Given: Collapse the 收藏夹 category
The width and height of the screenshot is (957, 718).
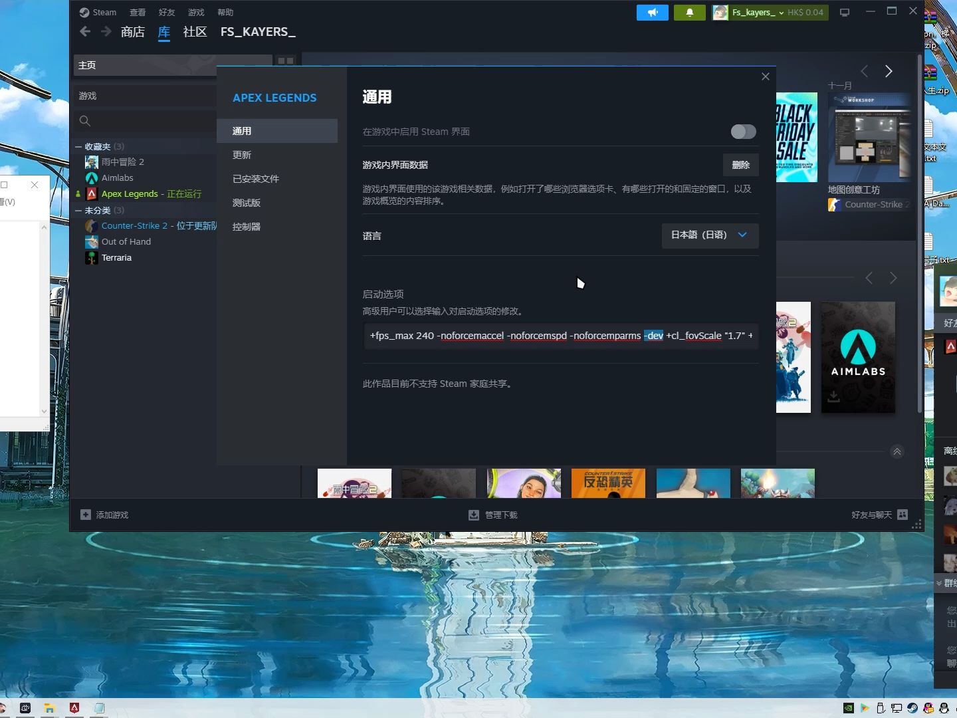Looking at the screenshot, I should 78,146.
